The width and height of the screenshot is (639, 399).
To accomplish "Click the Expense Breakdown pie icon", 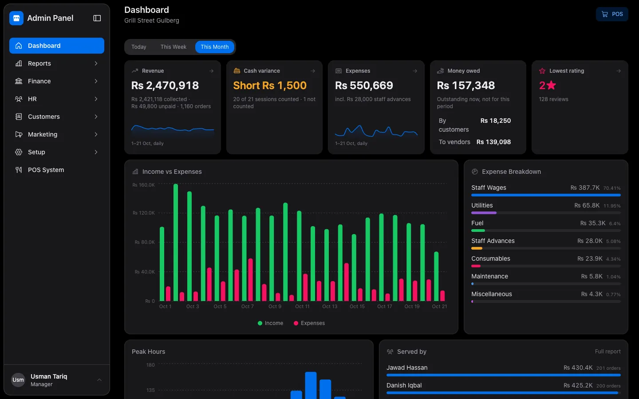I will click(475, 172).
